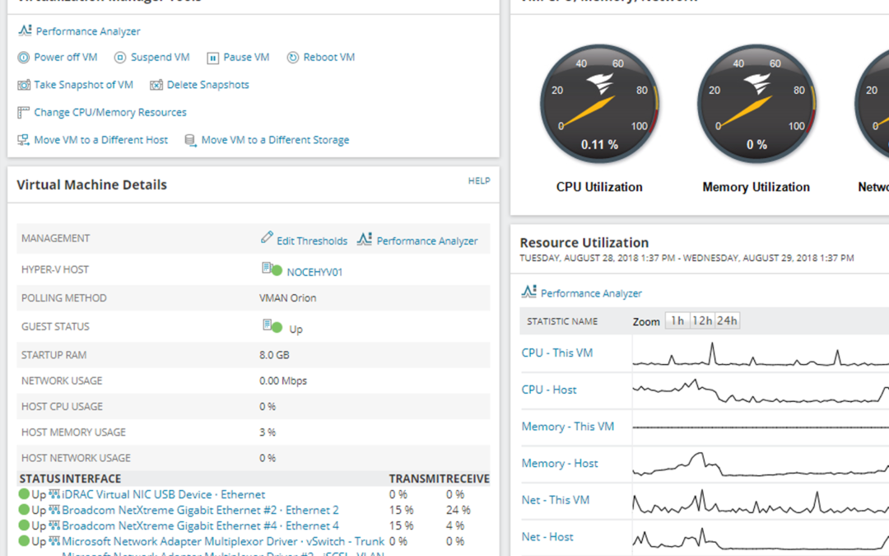Click the CPU Utilization gauge
Image resolution: width=889 pixels, height=556 pixels.
(x=599, y=104)
